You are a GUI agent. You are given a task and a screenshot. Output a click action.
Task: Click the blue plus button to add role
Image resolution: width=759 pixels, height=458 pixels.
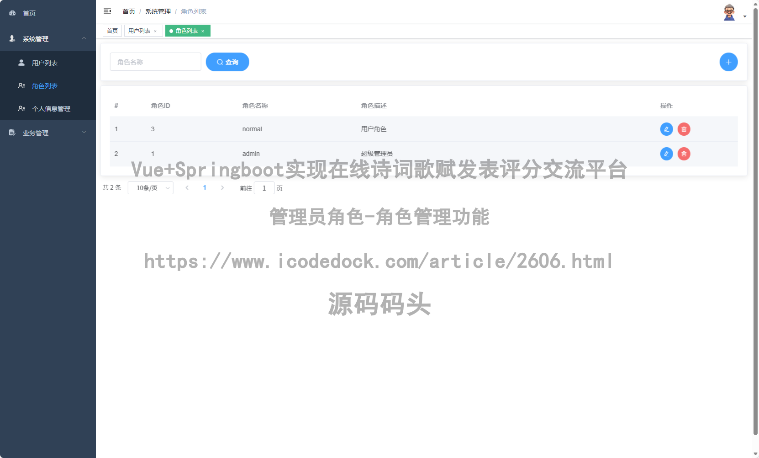(x=728, y=62)
